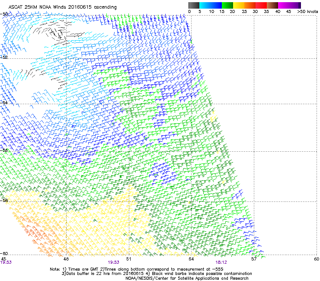Click the '19:53' time label left of longitude 51
Viewport: 320px width, 281px height.
tap(113, 262)
